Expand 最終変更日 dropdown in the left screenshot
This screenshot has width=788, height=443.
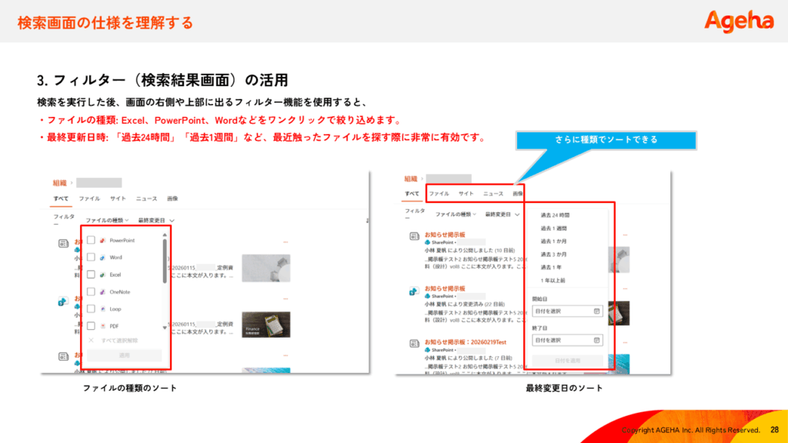(x=156, y=220)
